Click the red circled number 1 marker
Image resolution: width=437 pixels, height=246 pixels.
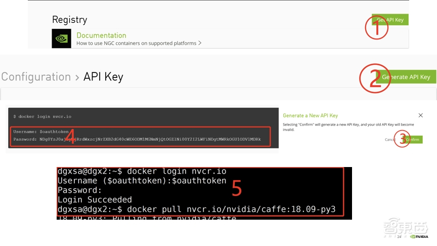(377, 28)
